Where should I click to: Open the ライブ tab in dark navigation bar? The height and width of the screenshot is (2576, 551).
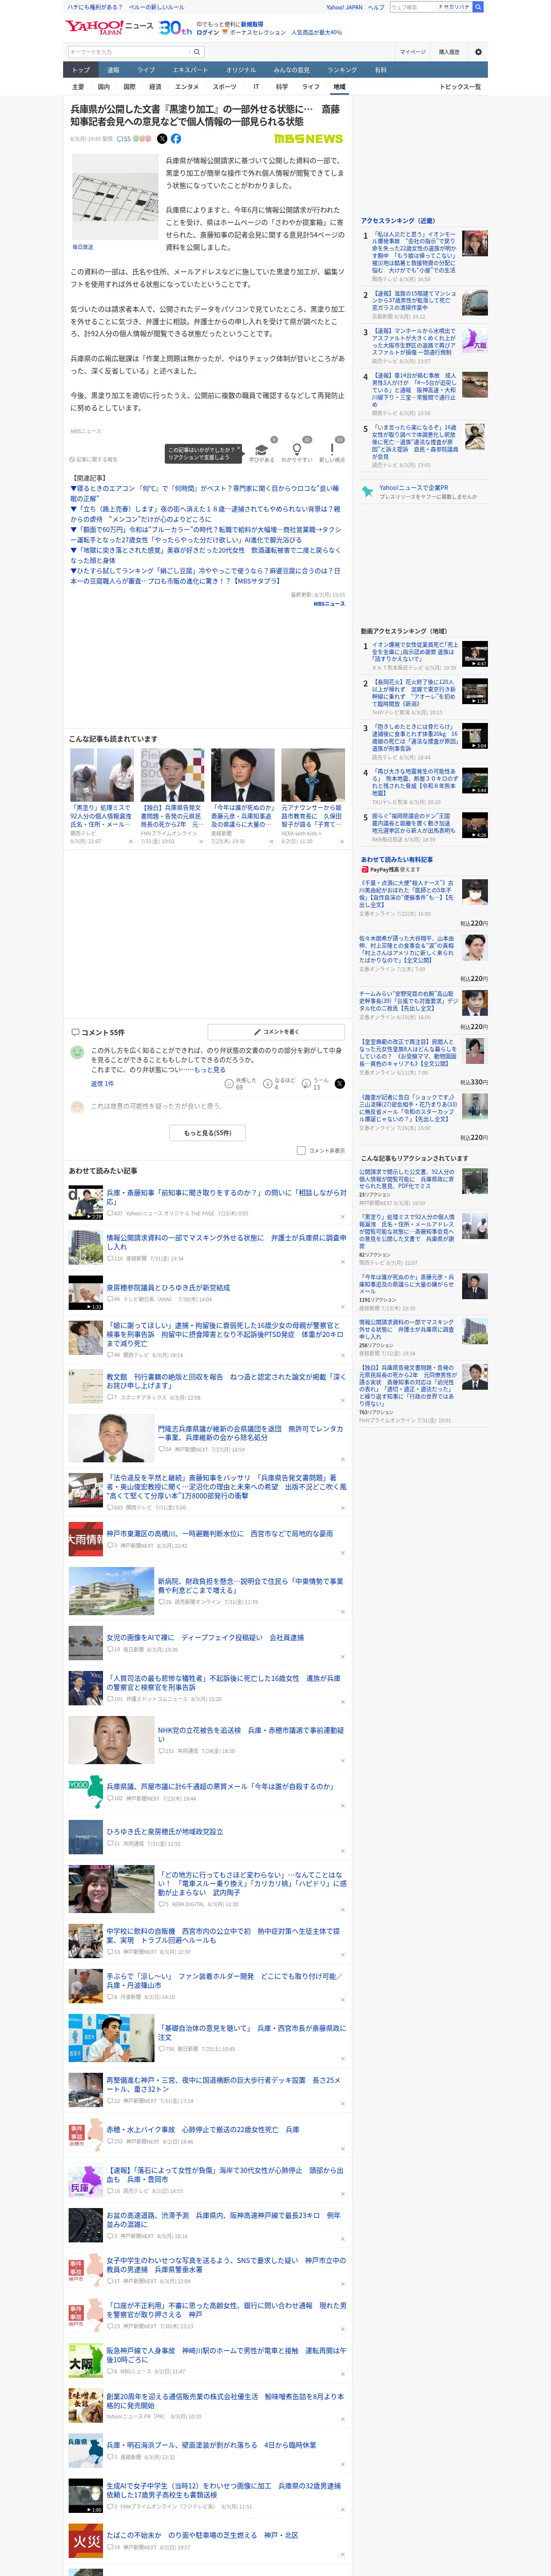point(146,70)
